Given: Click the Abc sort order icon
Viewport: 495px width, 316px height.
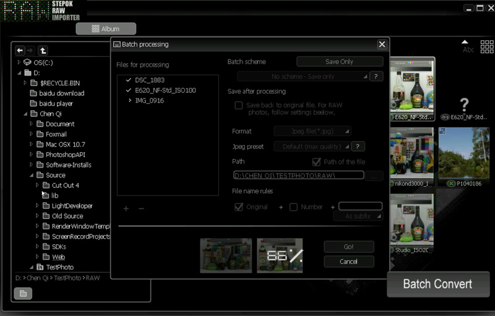Looking at the screenshot, I should pyautogui.click(x=468, y=46).
